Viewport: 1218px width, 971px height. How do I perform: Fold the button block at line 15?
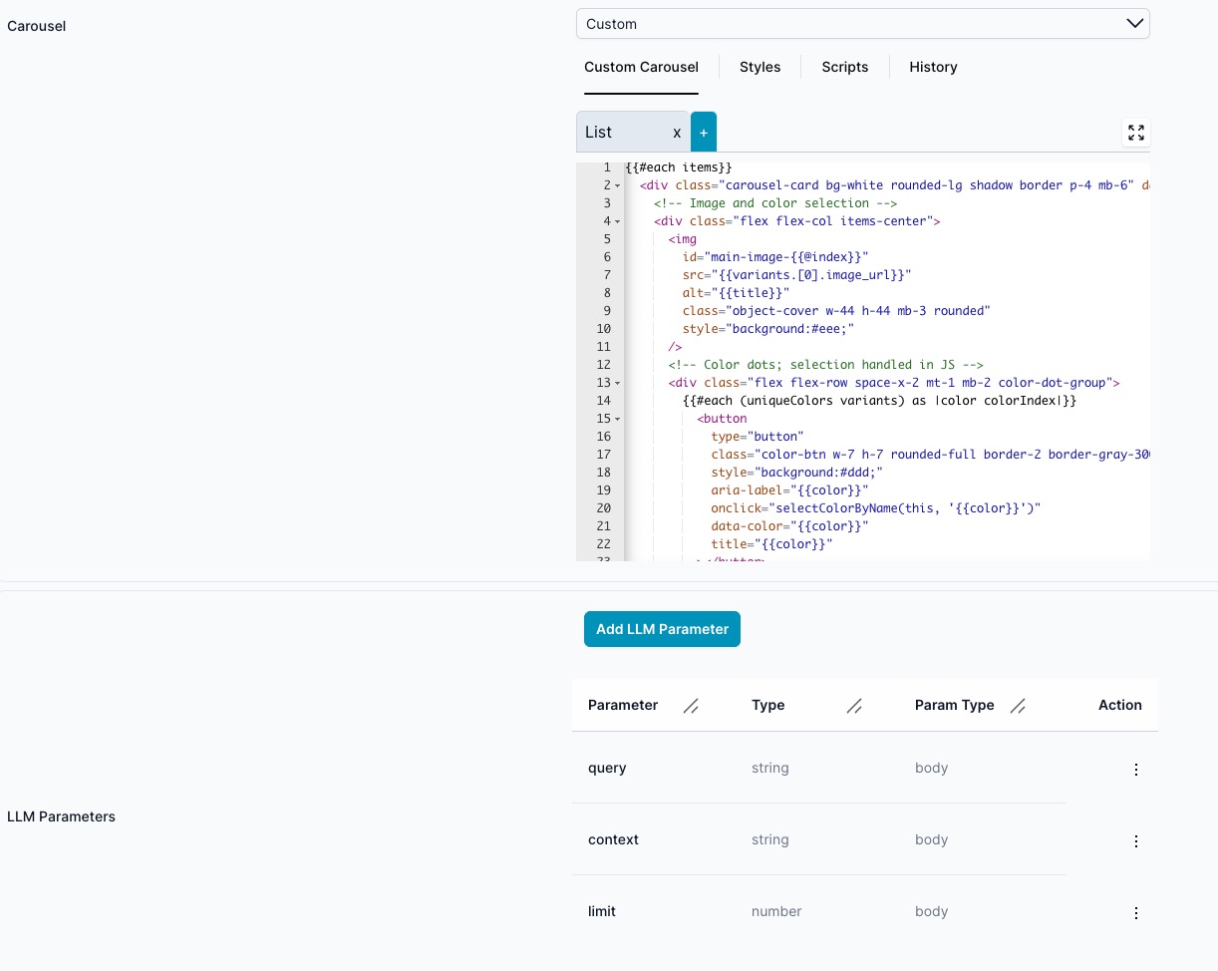pyautogui.click(x=618, y=420)
